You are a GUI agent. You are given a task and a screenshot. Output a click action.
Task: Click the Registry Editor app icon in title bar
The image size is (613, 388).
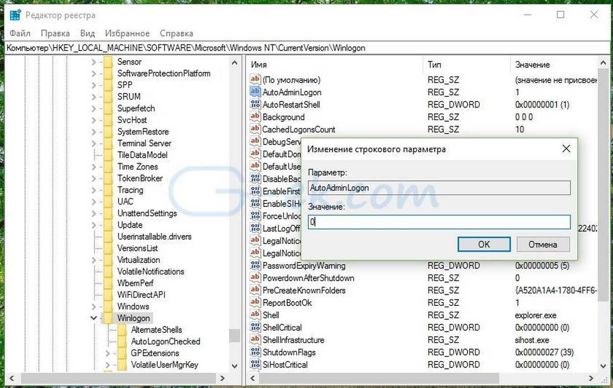[x=15, y=15]
